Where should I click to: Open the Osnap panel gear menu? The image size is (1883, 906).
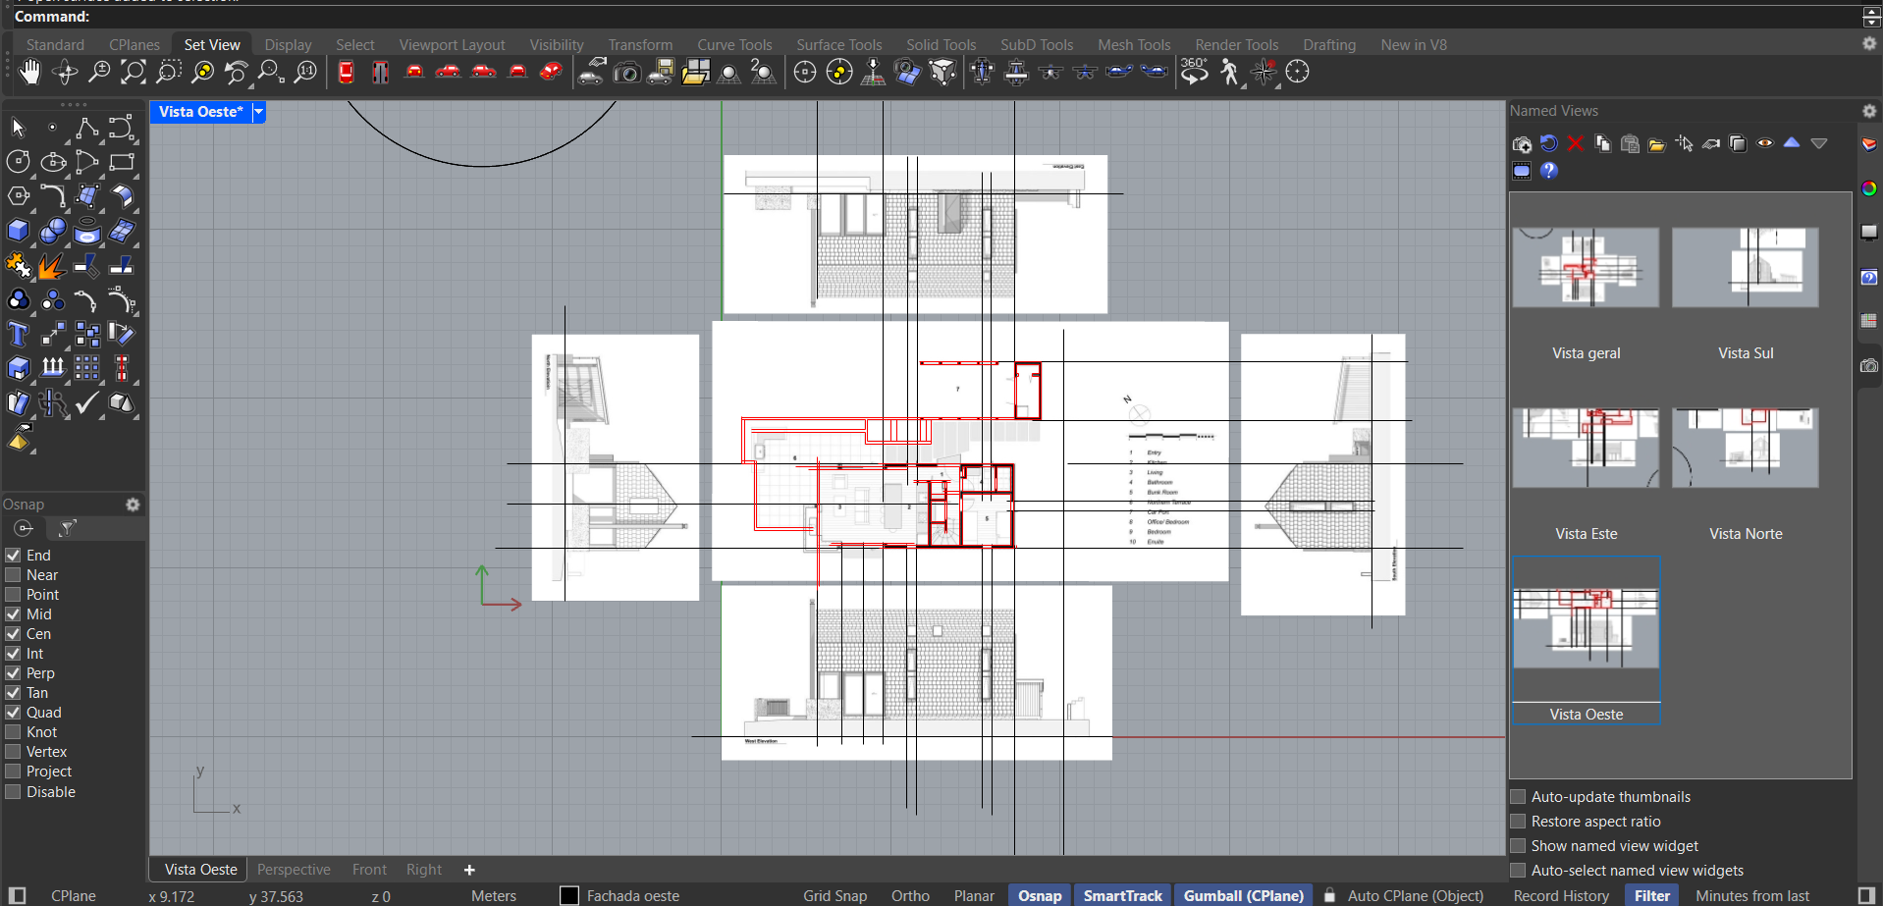pos(133,505)
